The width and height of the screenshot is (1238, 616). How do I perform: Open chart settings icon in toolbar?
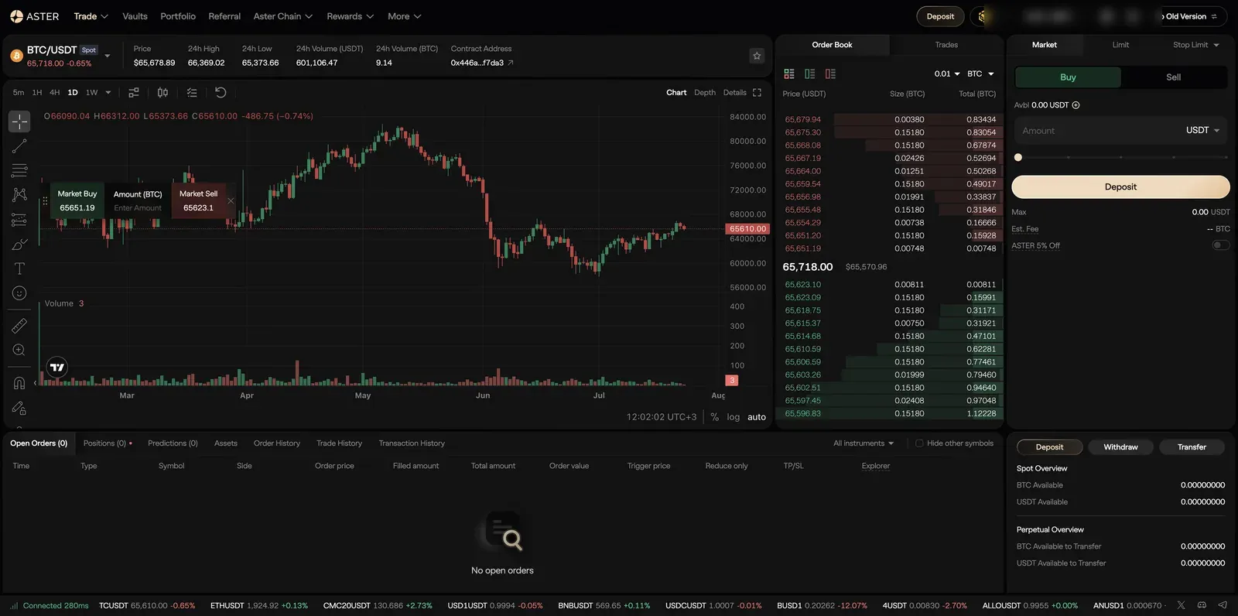pyautogui.click(x=134, y=93)
